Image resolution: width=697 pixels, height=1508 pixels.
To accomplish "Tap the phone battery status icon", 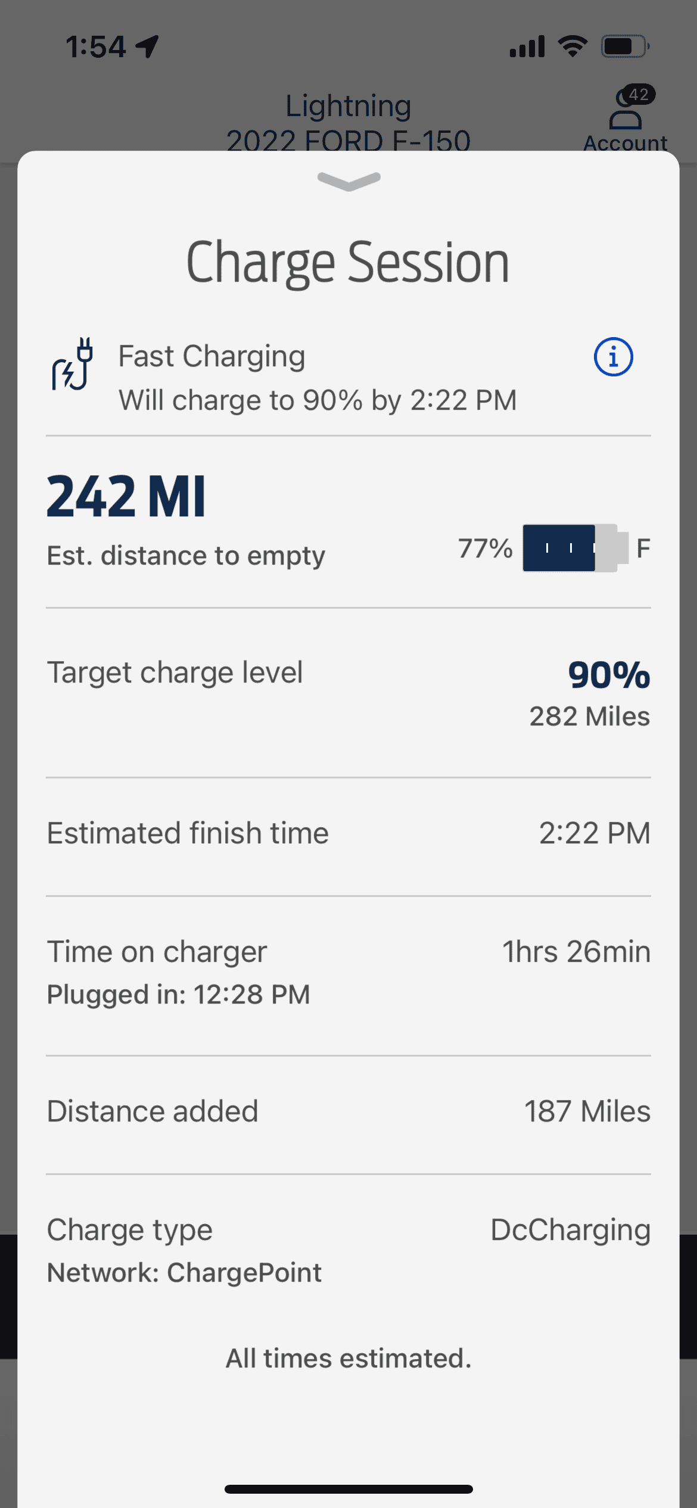I will 624,46.
